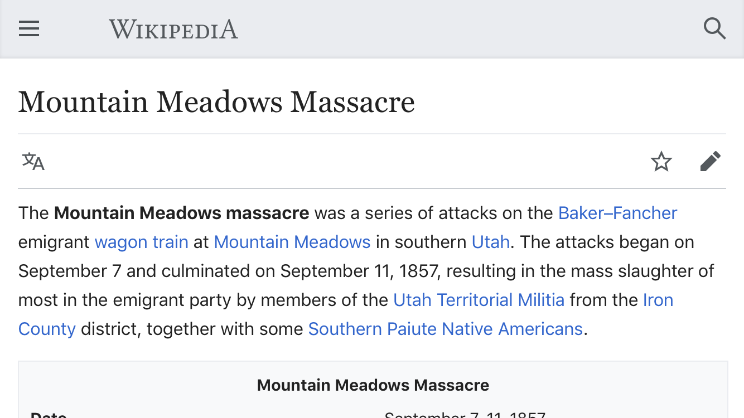Click the word County in Iron County link
The width and height of the screenshot is (744, 418).
point(47,329)
